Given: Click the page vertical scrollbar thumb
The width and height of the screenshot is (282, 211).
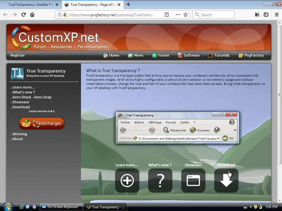Looking at the screenshot, I should [x=279, y=95].
